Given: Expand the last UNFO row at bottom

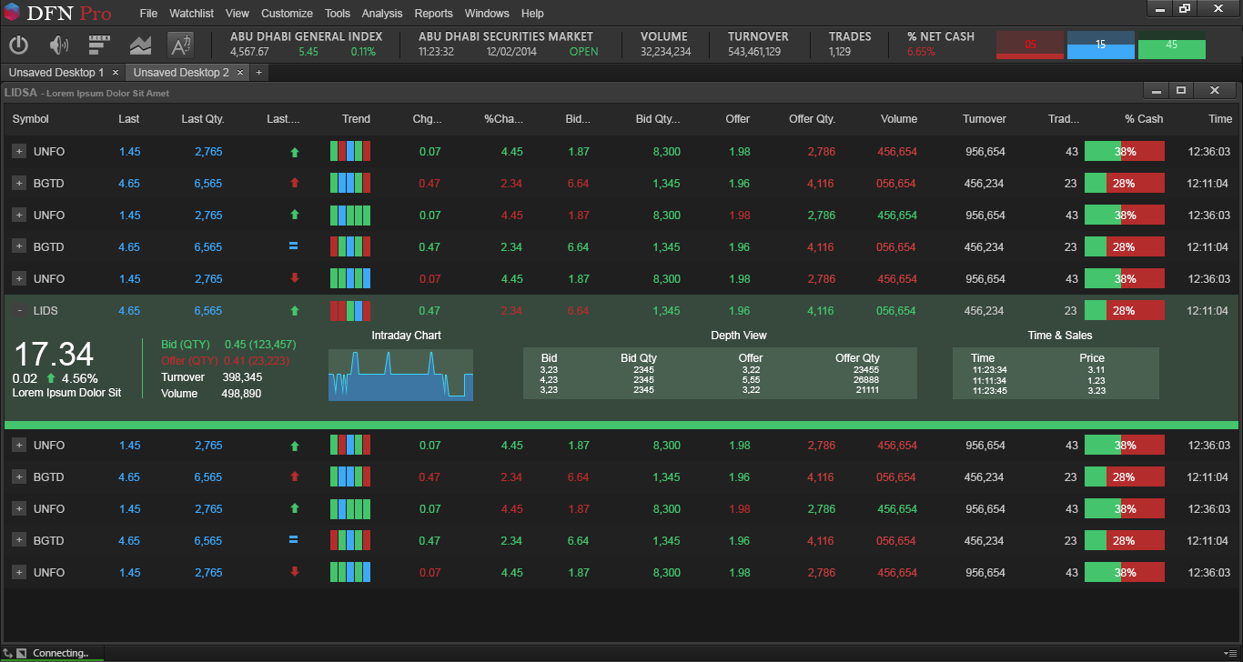Looking at the screenshot, I should (x=19, y=573).
